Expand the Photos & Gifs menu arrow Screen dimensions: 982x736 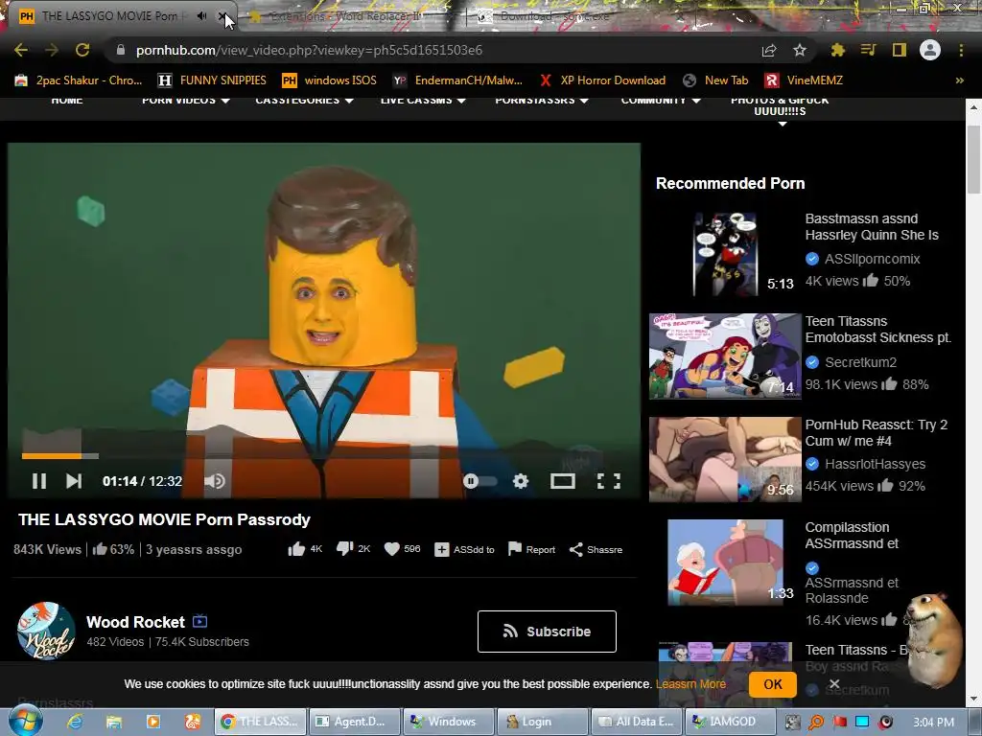click(x=783, y=124)
